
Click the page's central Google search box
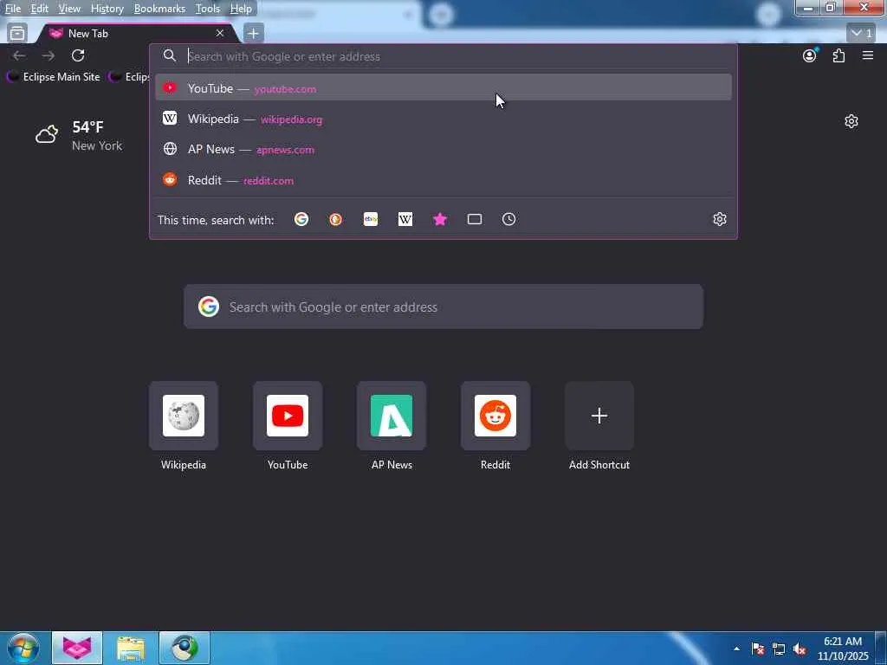(443, 307)
